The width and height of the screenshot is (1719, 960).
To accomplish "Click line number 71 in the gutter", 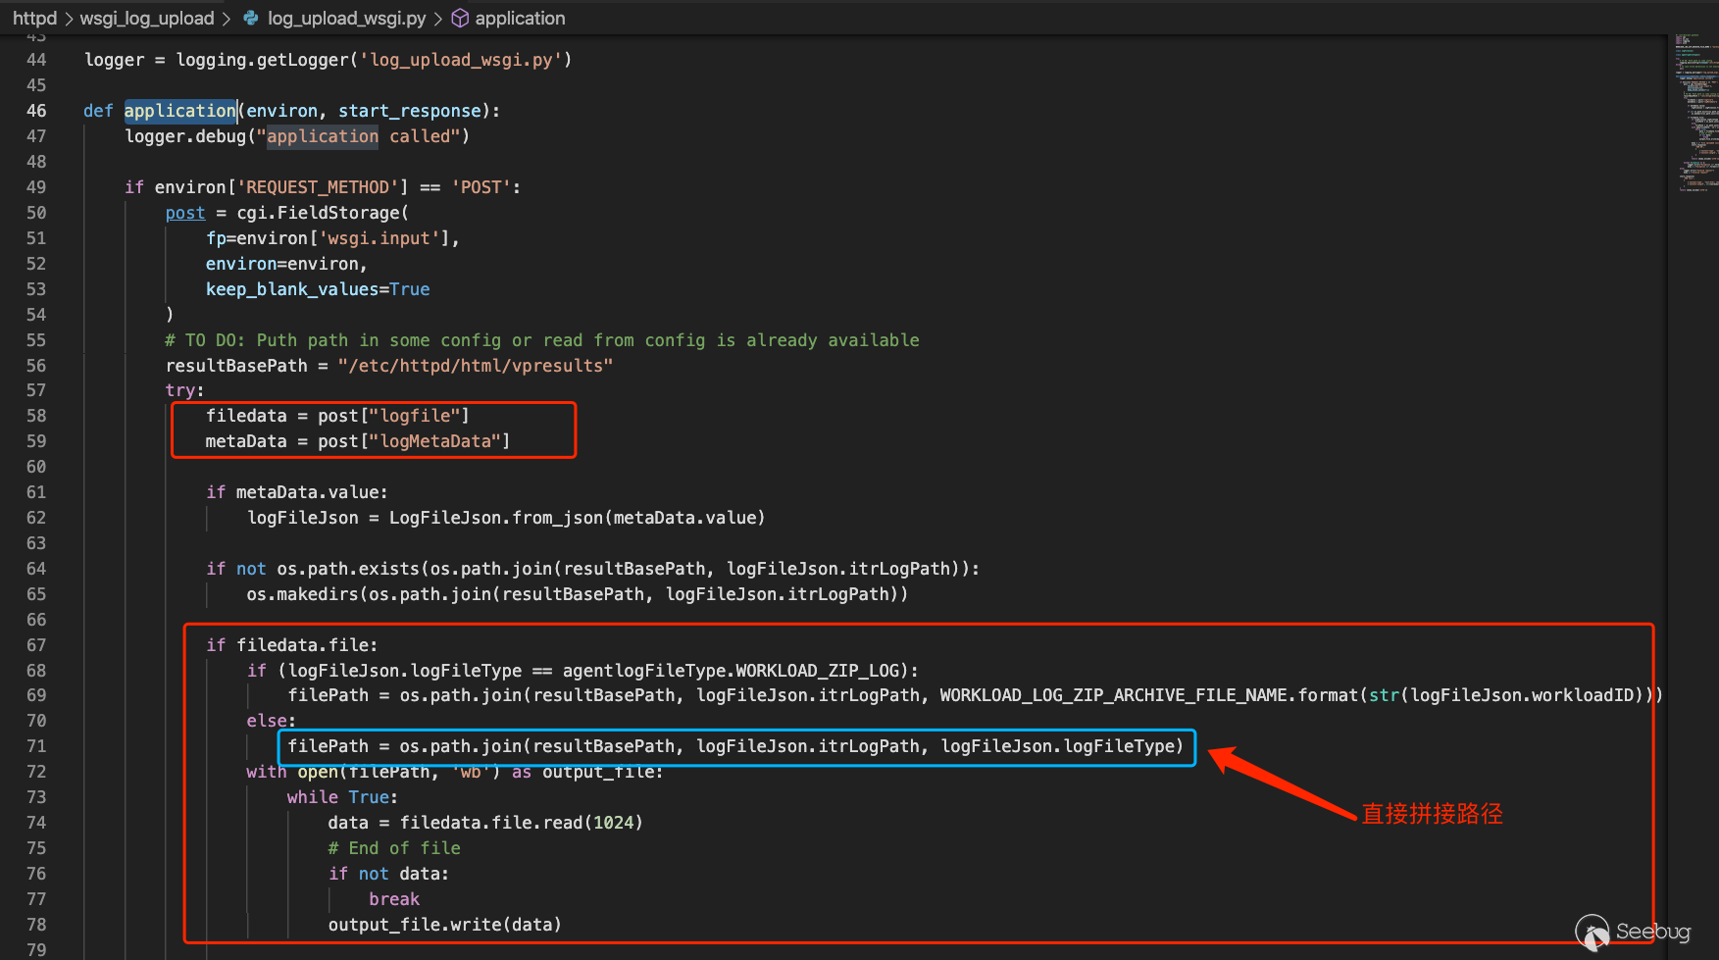I will point(36,746).
